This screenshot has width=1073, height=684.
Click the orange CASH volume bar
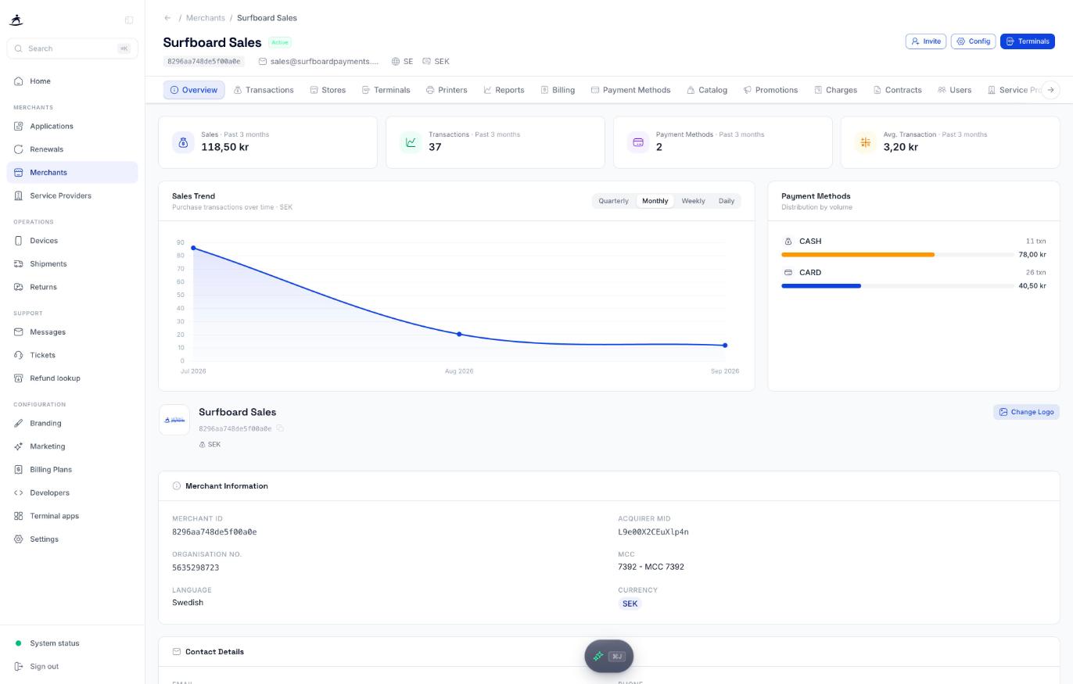tap(858, 255)
